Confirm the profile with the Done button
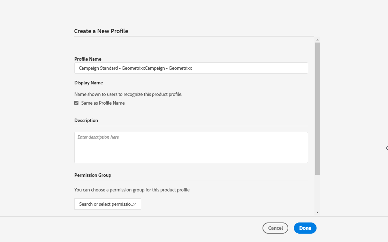Viewport: 388px width, 242px height. click(305, 228)
